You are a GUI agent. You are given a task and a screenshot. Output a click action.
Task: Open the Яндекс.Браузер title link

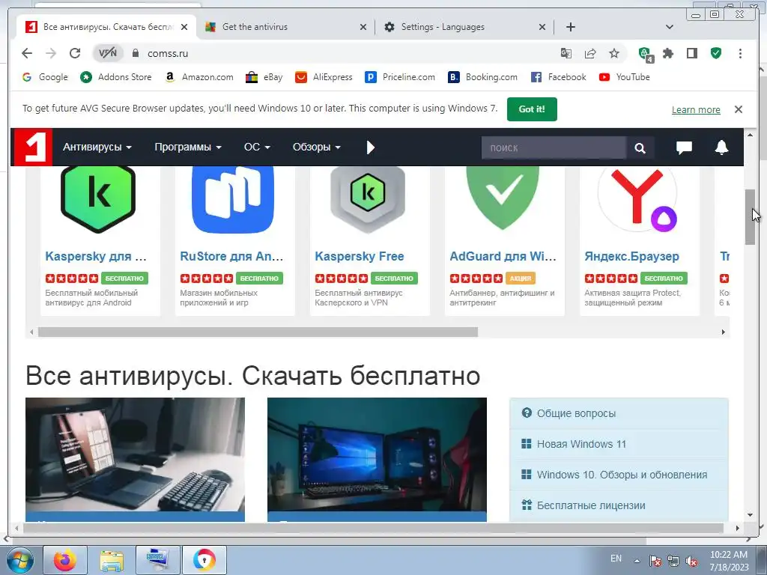(631, 256)
